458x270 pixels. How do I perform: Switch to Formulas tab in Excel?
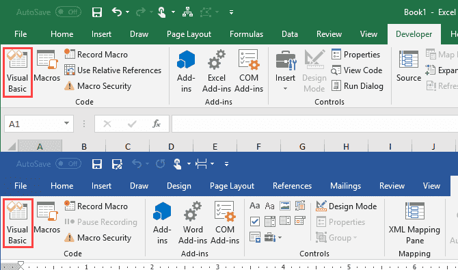click(x=246, y=34)
